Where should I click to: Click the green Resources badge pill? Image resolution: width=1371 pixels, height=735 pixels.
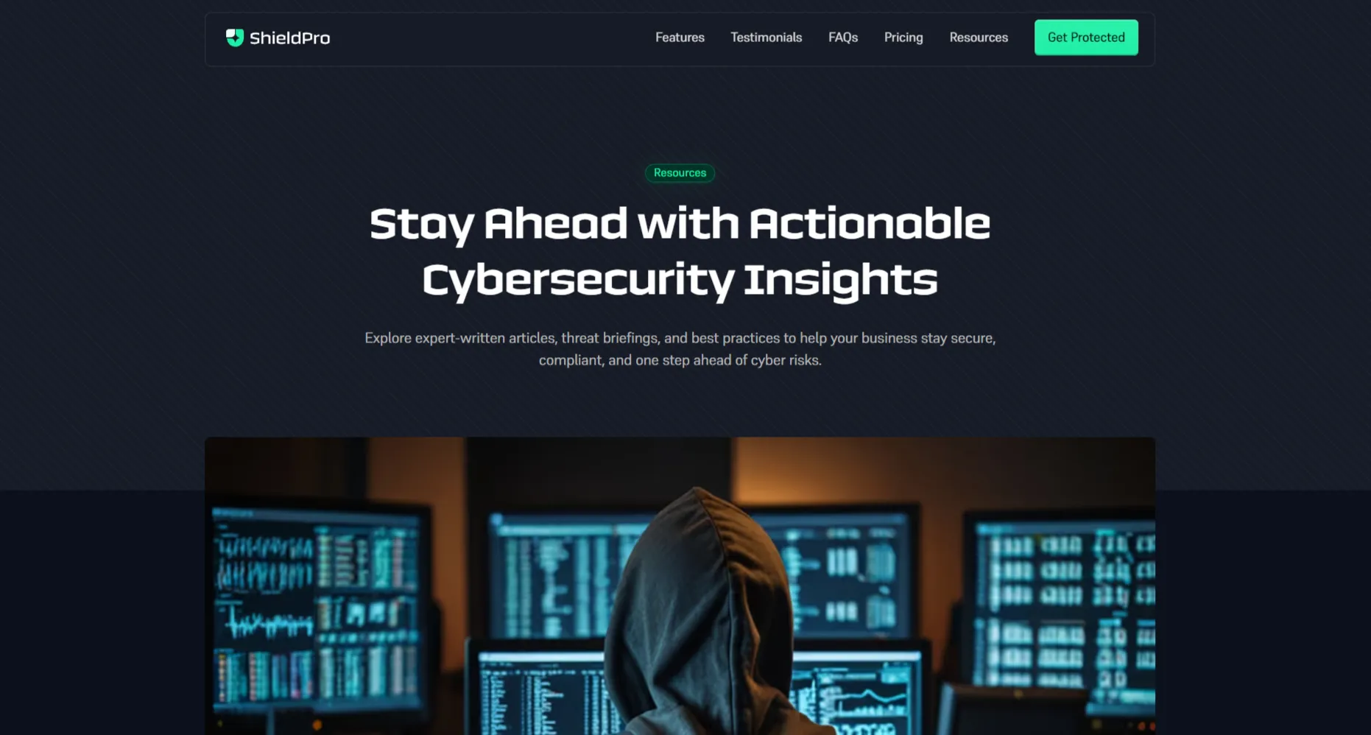point(680,173)
